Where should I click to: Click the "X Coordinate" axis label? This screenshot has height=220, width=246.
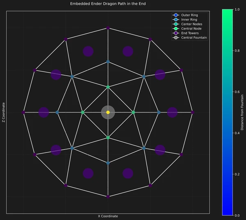(x=108, y=216)
